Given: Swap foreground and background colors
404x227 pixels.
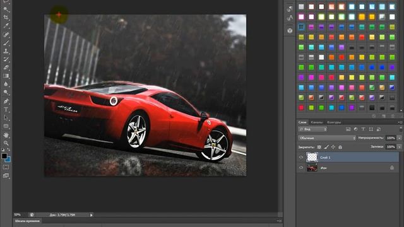Looking at the screenshot, I should [8, 149].
